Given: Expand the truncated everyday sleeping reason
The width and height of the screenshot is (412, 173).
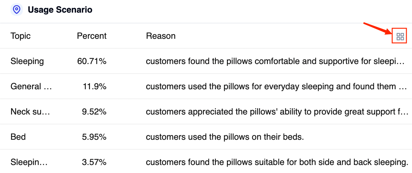Looking at the screenshot, I should [277, 86].
